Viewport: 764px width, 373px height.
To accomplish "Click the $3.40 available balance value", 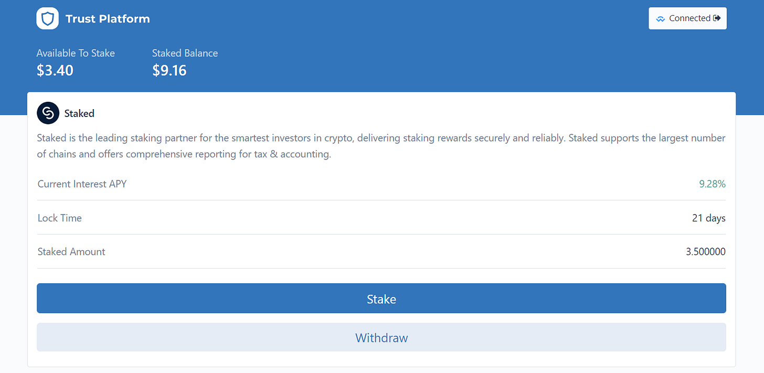I will pos(55,70).
